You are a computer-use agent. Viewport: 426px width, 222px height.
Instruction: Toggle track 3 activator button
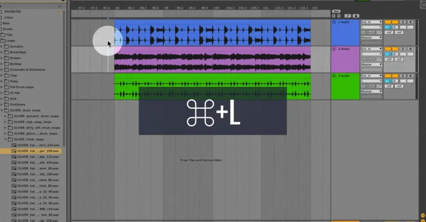coord(391,76)
